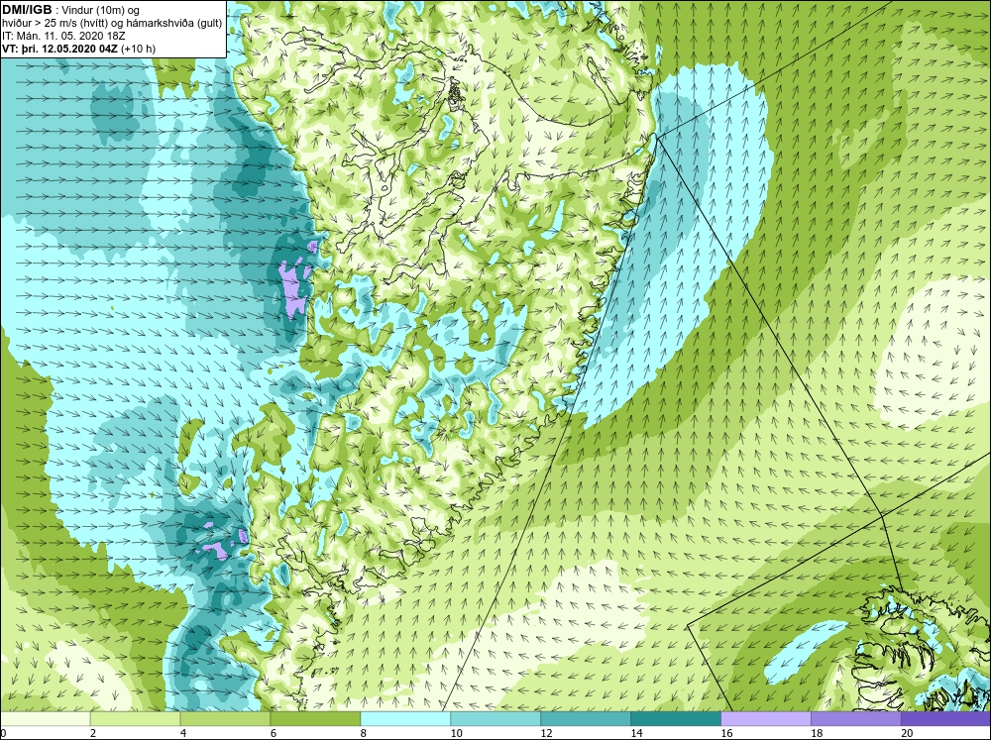Viewport: 991px width, 740px height.
Task: Click the 0–2 m/s pale yellow legend swatch
Action: click(x=46, y=719)
